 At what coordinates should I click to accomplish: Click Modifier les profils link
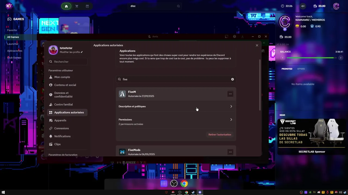pos(70,52)
